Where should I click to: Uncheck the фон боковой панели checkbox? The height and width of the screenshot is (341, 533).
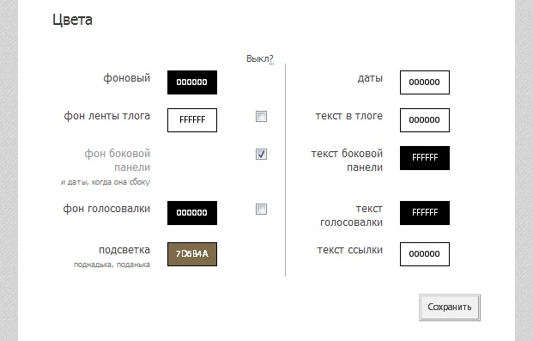click(x=261, y=154)
